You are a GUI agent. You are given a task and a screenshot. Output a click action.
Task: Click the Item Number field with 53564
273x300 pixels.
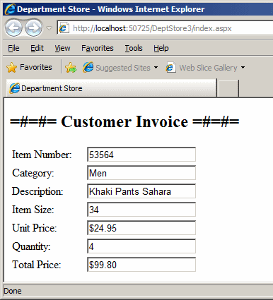141,155
